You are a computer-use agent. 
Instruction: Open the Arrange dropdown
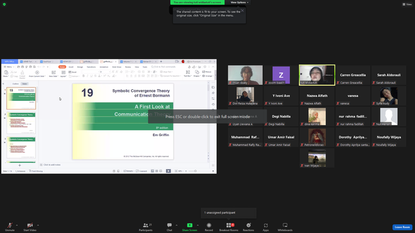click(x=207, y=76)
